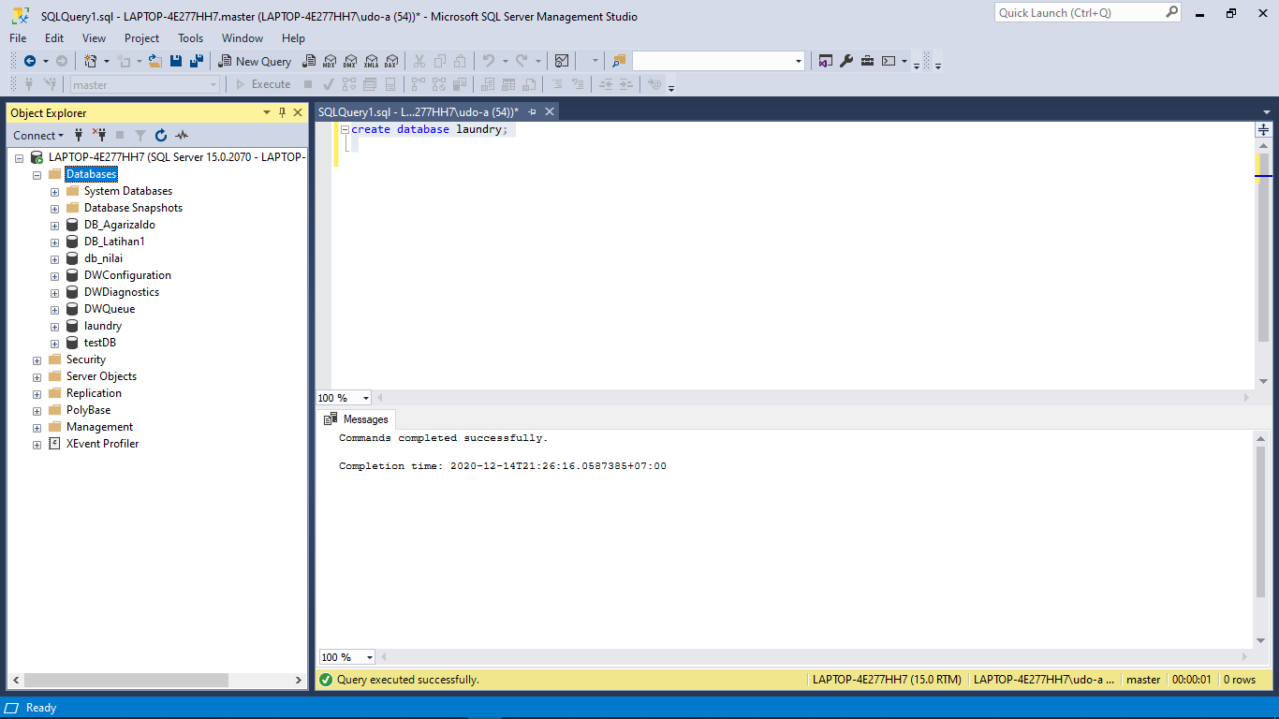
Task: Click the Undo arrow icon
Action: tap(488, 61)
